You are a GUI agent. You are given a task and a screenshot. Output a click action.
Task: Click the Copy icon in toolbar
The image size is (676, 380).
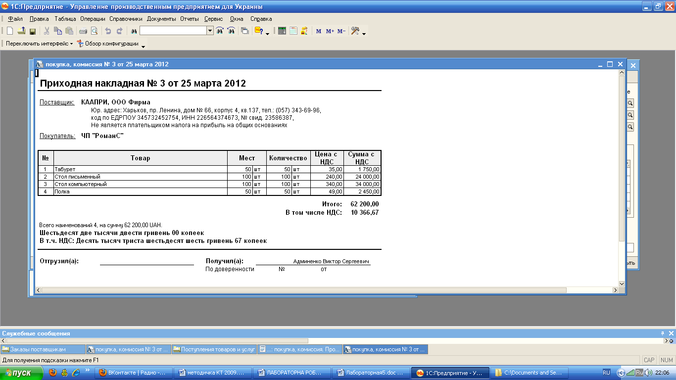click(x=58, y=31)
